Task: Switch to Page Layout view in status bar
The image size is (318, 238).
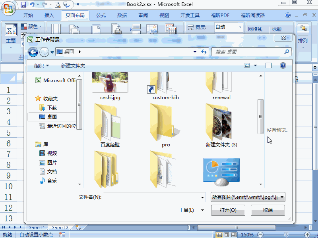Action: 226,235
